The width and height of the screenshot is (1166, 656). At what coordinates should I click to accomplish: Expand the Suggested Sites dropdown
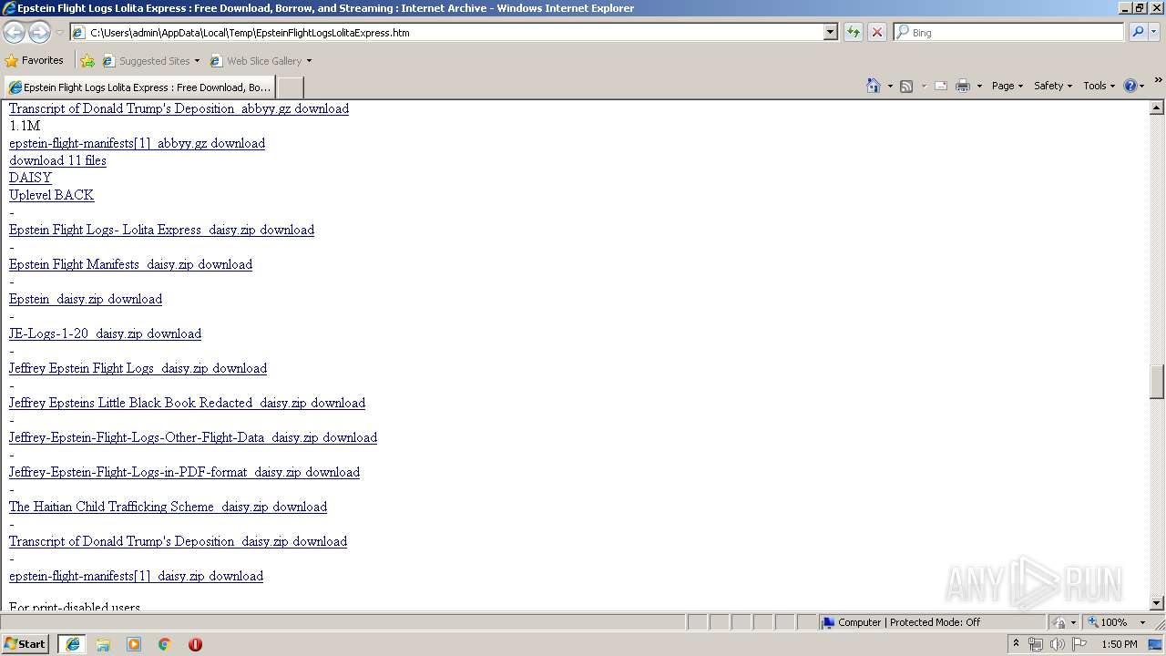(x=197, y=61)
